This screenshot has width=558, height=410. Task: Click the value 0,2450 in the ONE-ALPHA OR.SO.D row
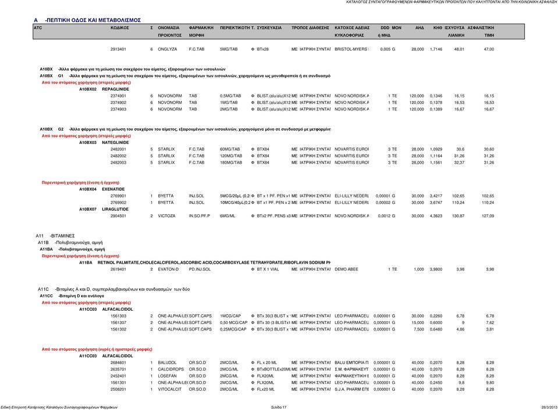tap(436, 383)
